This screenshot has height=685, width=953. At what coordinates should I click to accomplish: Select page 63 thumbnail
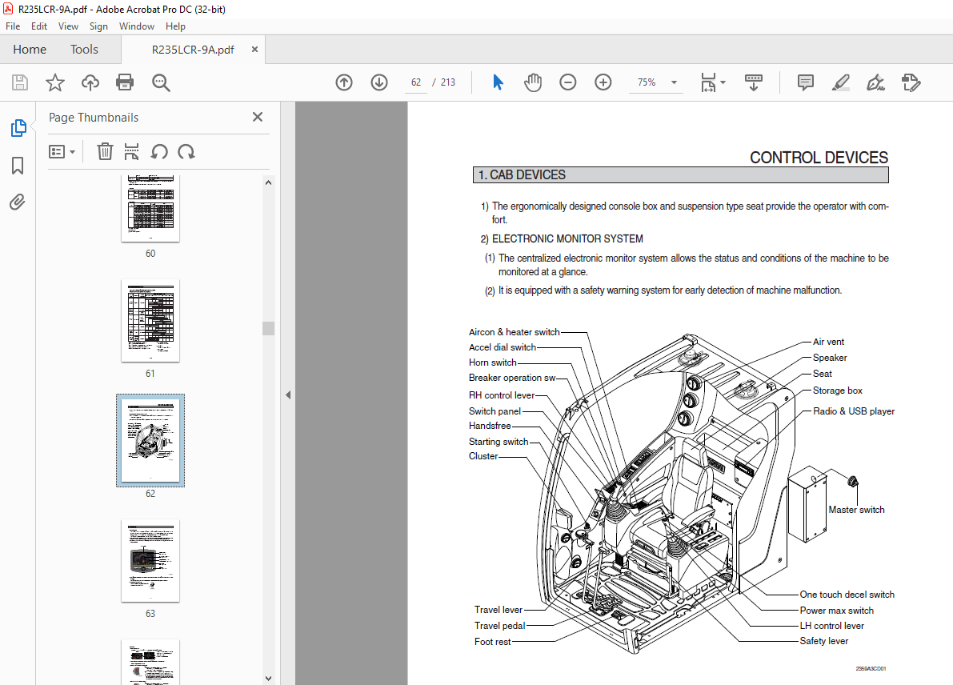coord(150,560)
